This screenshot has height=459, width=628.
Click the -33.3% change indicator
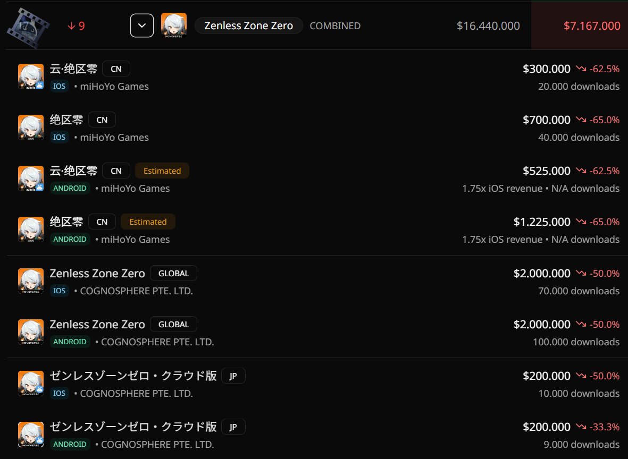point(598,427)
